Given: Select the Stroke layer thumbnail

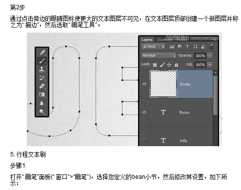Looking at the screenshot, I should [x=163, y=84].
